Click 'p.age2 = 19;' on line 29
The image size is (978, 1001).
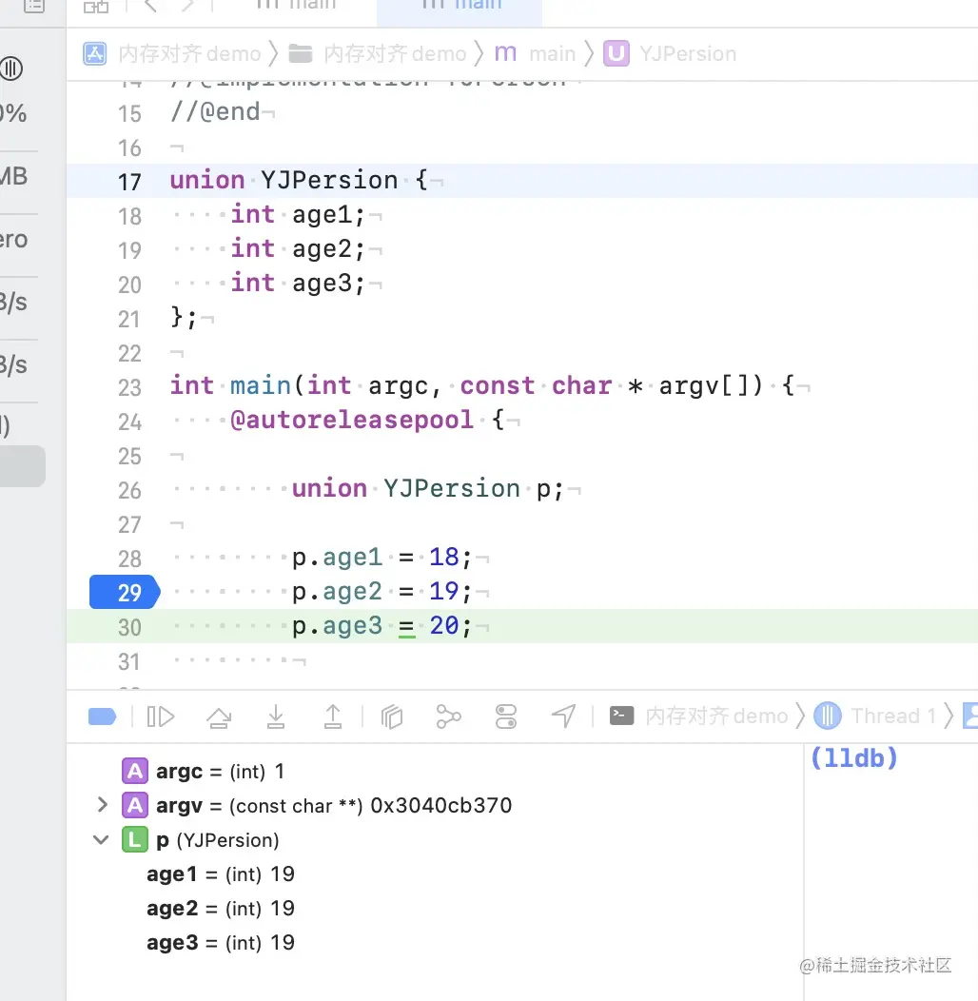381,592
